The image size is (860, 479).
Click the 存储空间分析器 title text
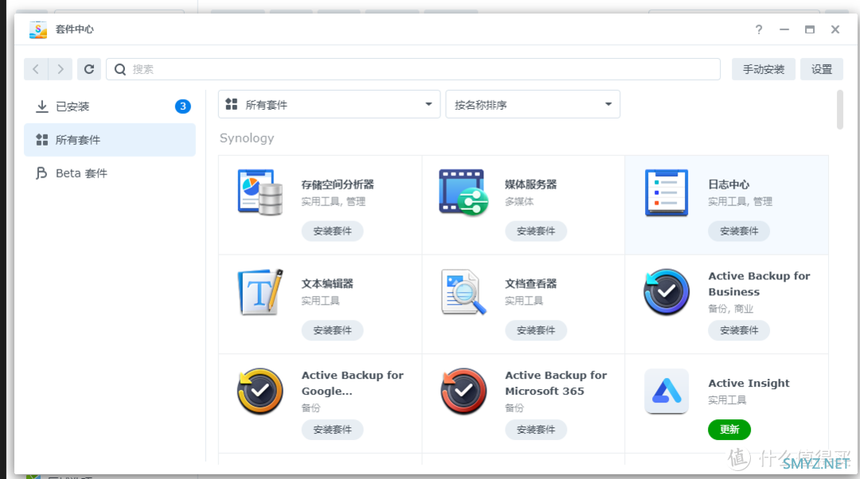tap(338, 184)
